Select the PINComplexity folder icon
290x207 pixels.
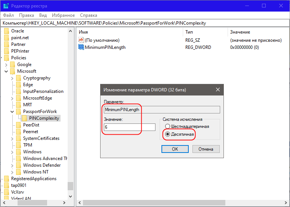click(x=25, y=118)
